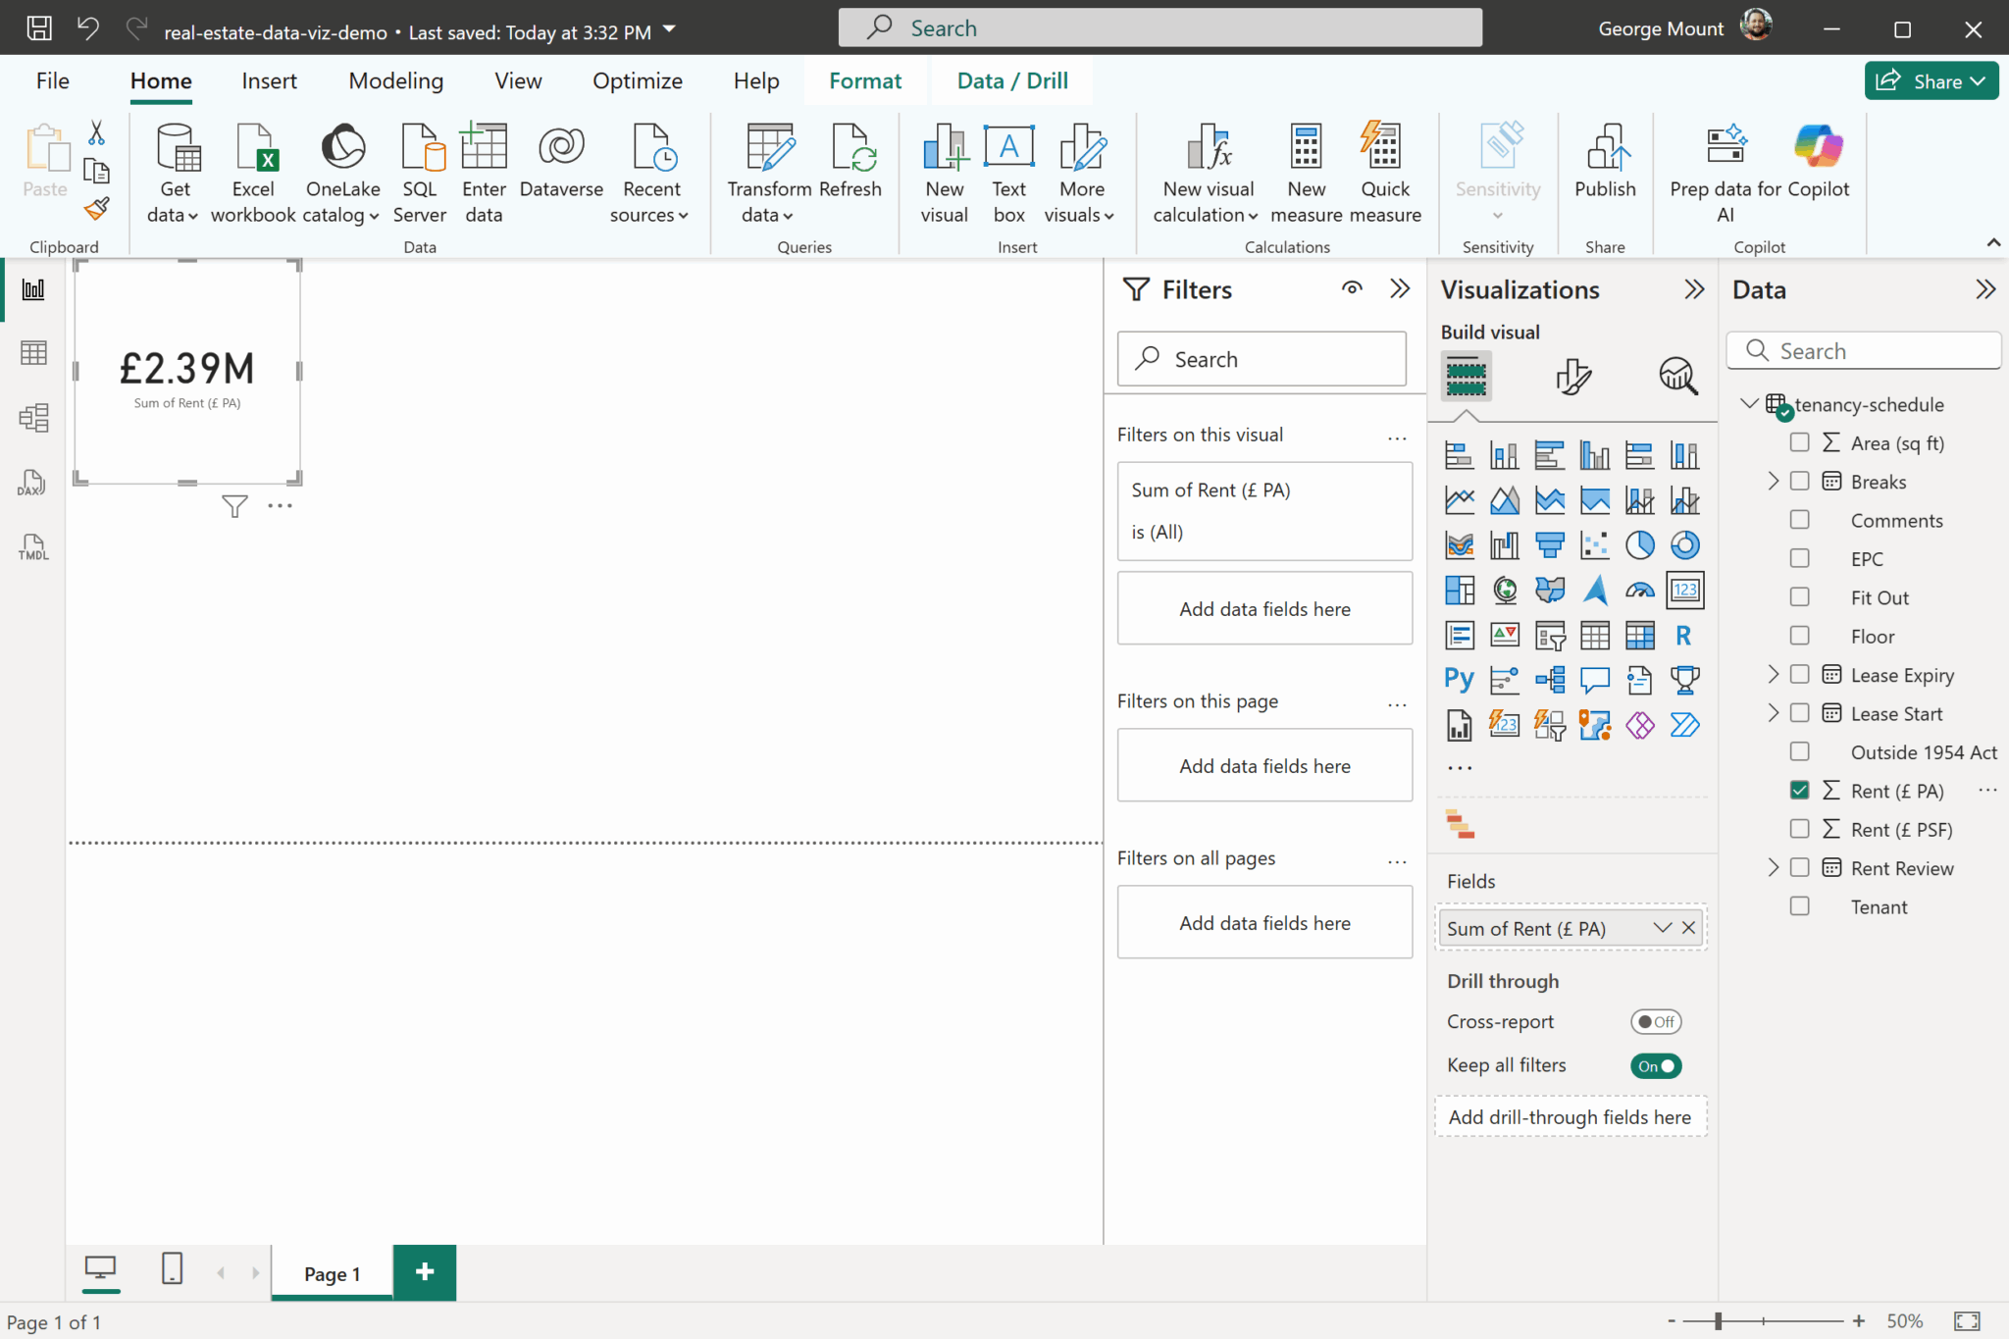This screenshot has height=1339, width=2009.
Task: Open the DAX query view icon
Action: coord(33,483)
